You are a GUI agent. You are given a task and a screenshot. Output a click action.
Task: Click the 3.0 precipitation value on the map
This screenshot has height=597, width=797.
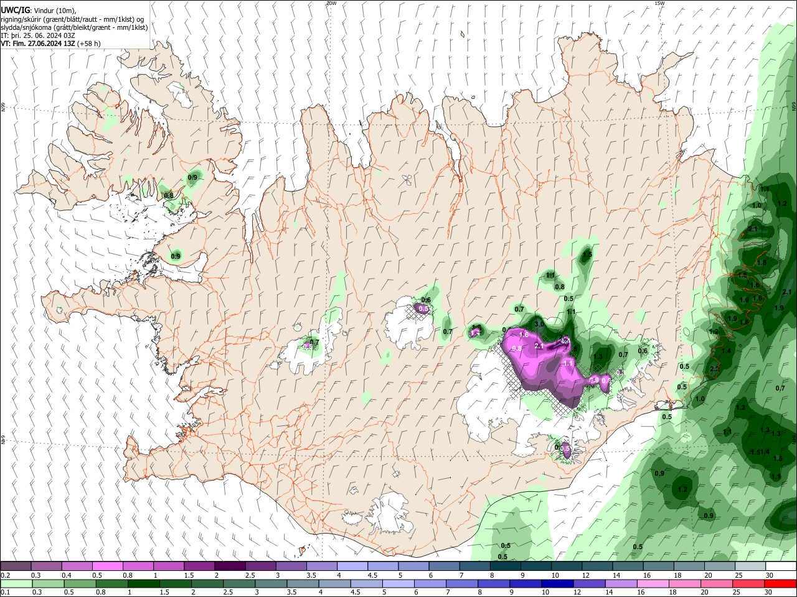click(x=540, y=325)
